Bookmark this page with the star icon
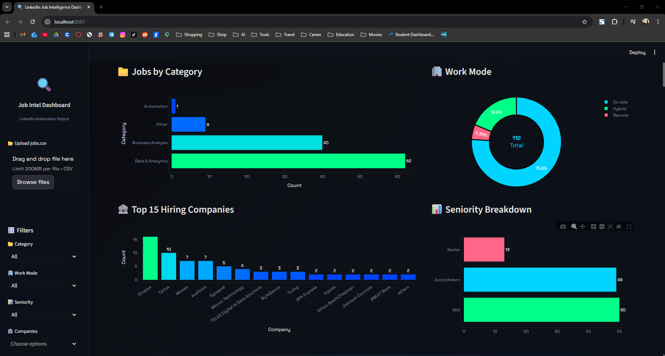Screen dimensions: 665x356 pos(585,22)
